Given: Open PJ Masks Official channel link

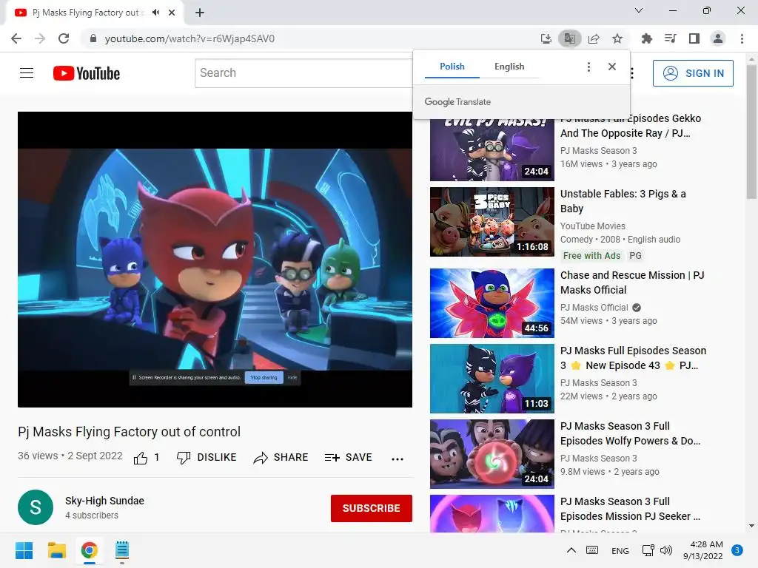Looking at the screenshot, I should coord(594,308).
